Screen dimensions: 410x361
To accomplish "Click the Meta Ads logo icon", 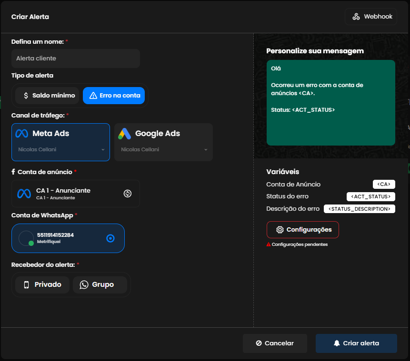I will point(22,134).
